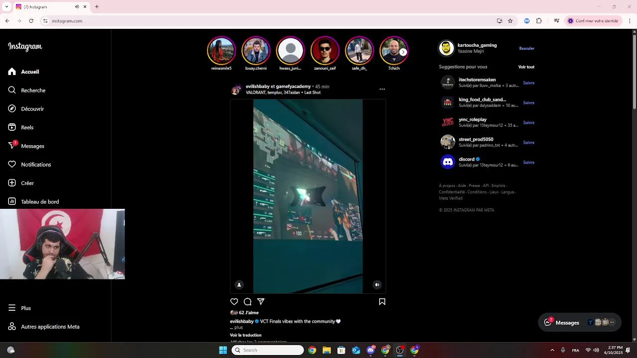The image size is (637, 358).
Task: Open browser extensions puzzle icon
Action: coord(539,21)
